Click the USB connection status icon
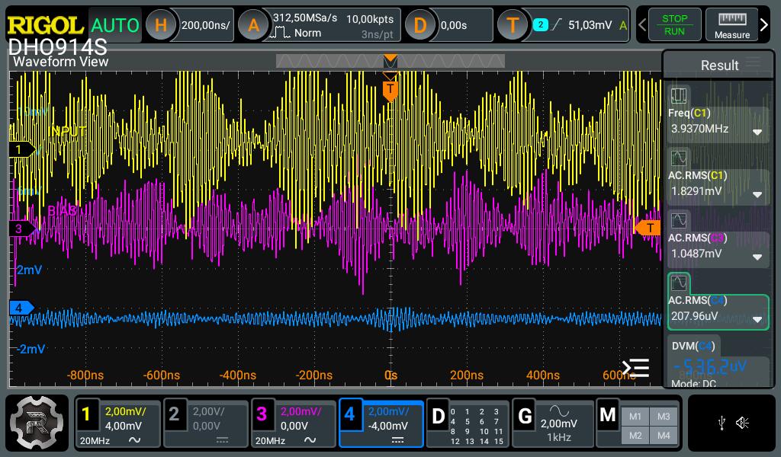 point(722,423)
